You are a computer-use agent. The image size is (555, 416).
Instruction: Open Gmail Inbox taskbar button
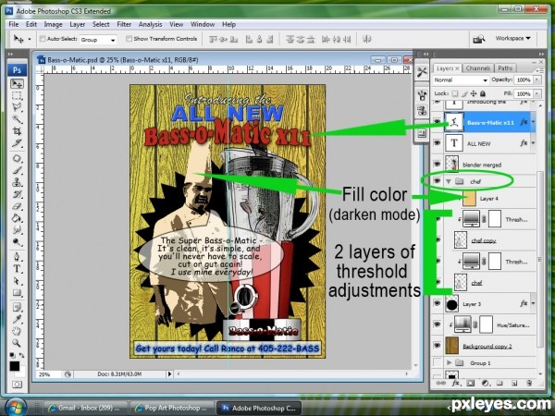86,408
